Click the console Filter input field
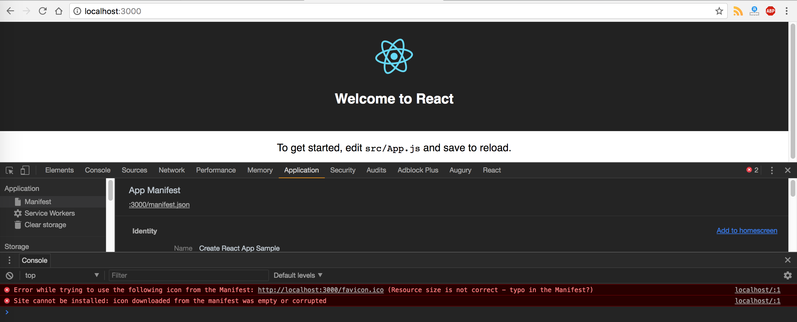 tap(188, 275)
